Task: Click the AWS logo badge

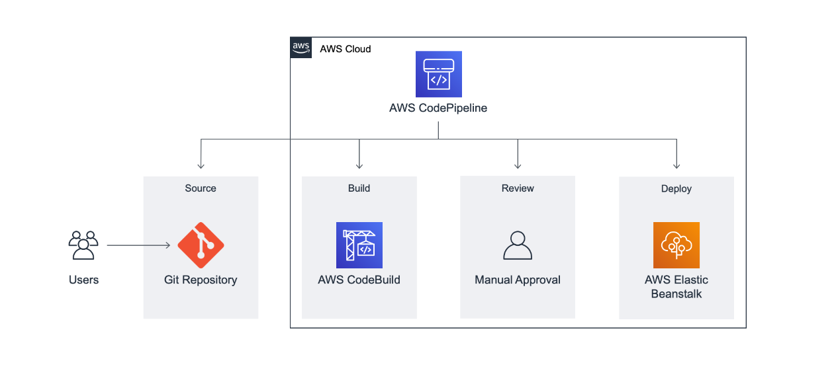Action: tap(301, 48)
